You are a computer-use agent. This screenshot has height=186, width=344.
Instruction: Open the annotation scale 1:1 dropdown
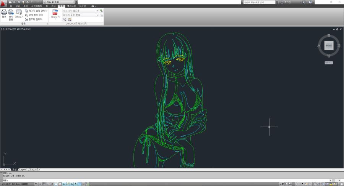299,184
